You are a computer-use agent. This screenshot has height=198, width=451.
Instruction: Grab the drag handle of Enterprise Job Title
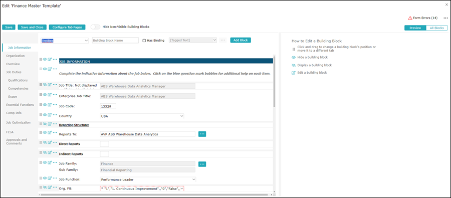(x=41, y=94)
